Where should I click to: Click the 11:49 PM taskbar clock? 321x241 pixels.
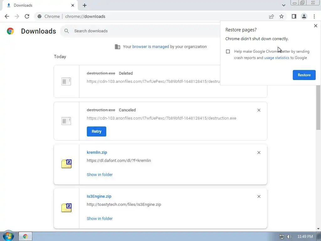point(305,237)
